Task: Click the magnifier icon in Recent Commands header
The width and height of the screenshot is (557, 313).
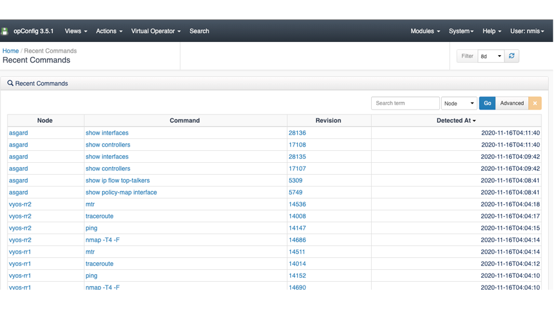Action: point(10,83)
